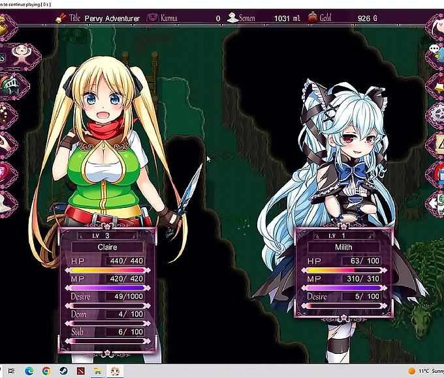
Task: Open the gear options icon
Action: pyautogui.click(x=437, y=115)
